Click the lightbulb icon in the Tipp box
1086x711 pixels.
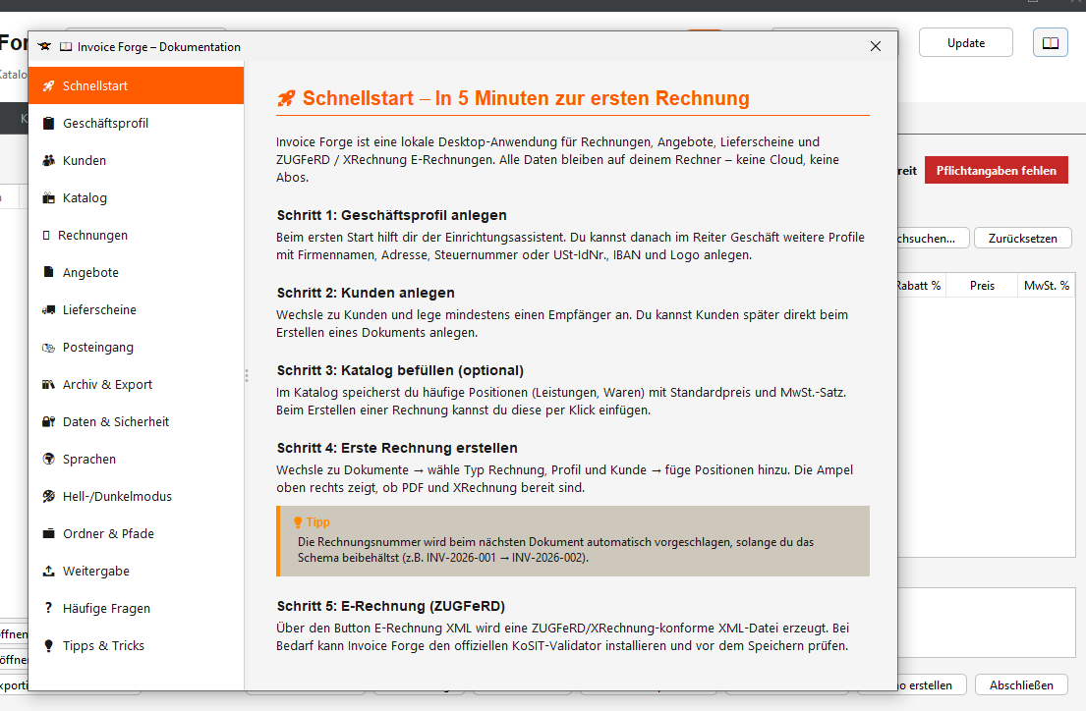pos(298,522)
